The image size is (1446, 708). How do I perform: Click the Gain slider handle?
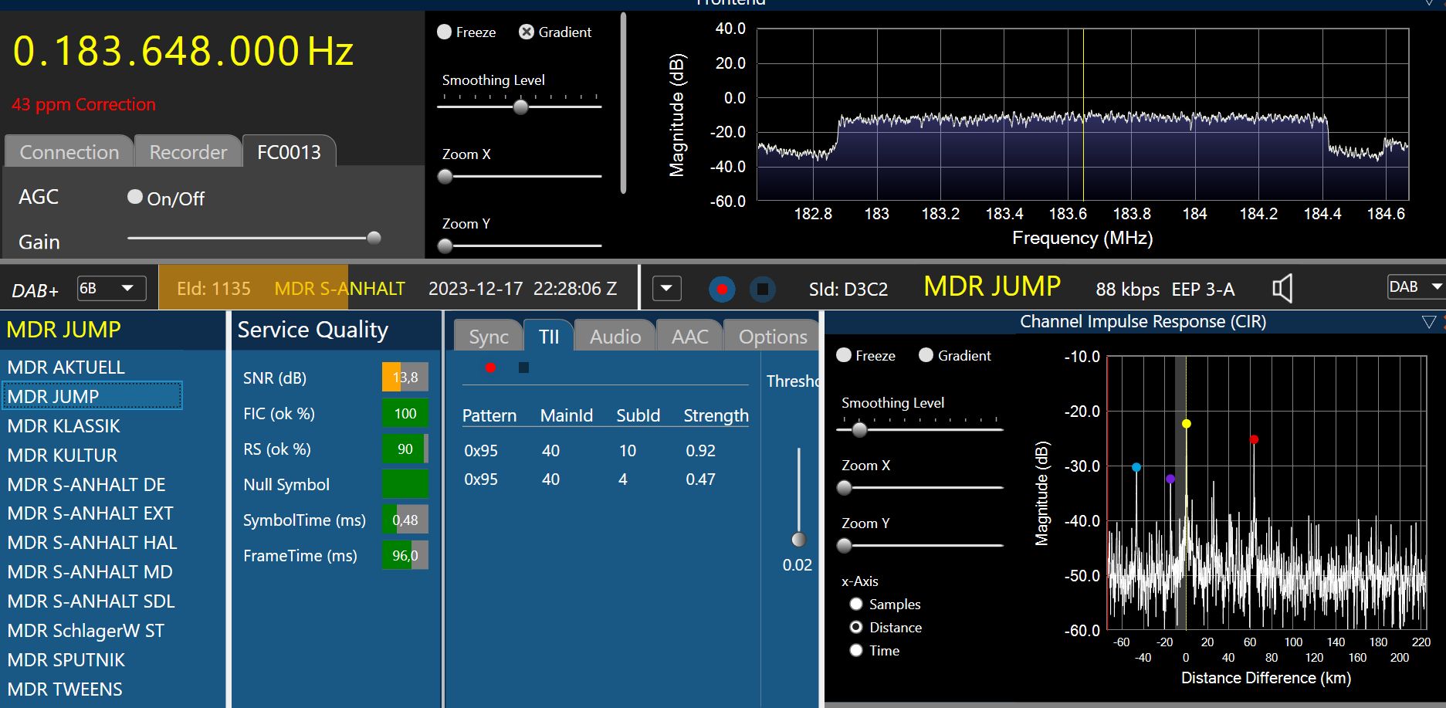coord(374,238)
